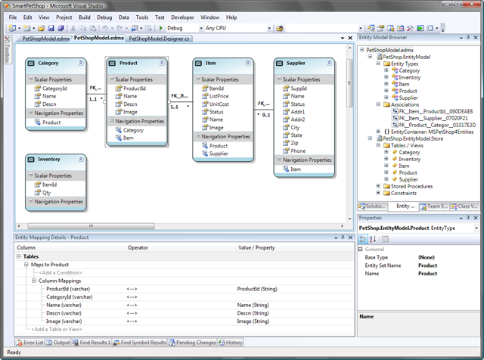
Task: Collapse the Item entity shape
Action: coord(248,63)
